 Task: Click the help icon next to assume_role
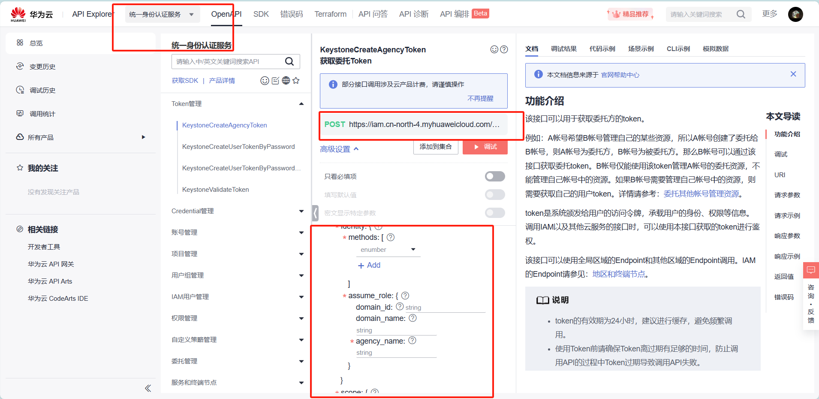(x=405, y=296)
